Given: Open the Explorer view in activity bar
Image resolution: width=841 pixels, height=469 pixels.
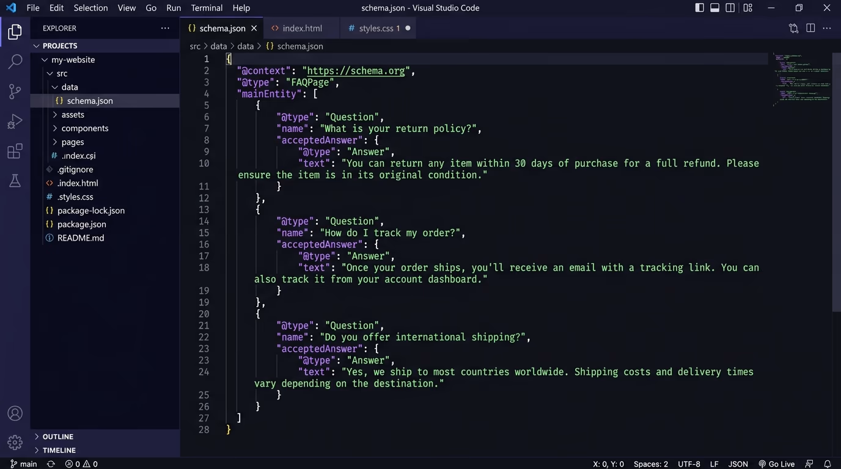Looking at the screenshot, I should pyautogui.click(x=15, y=32).
